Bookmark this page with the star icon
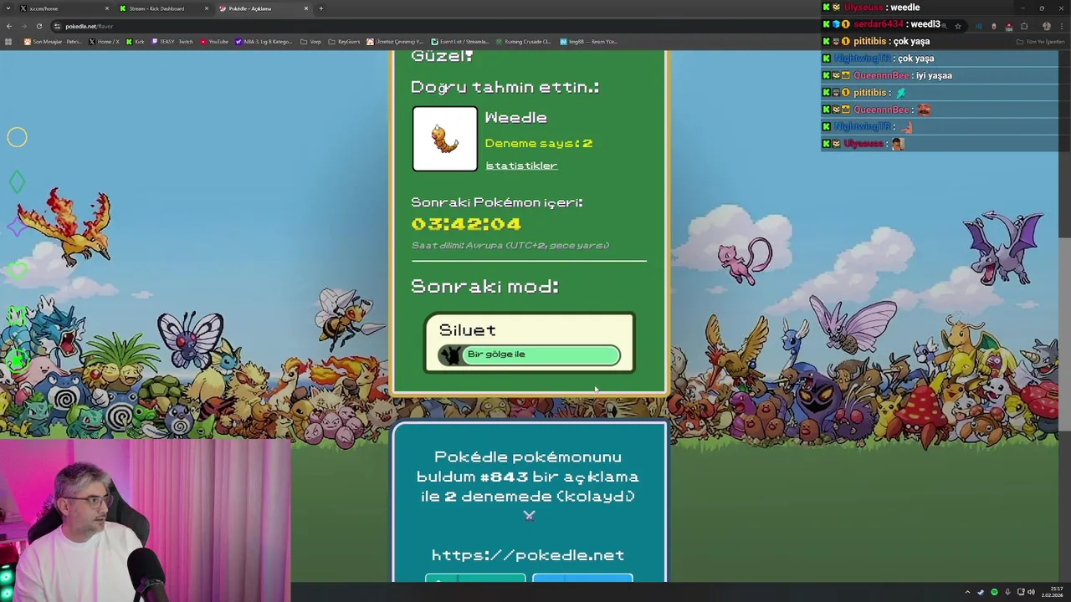 [x=958, y=26]
